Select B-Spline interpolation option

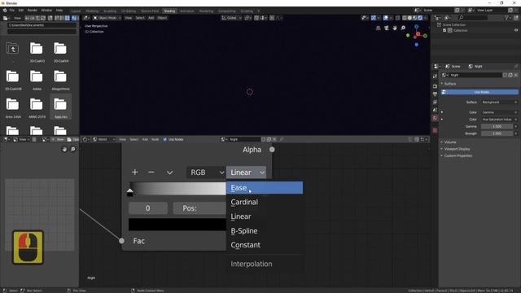pos(265,231)
